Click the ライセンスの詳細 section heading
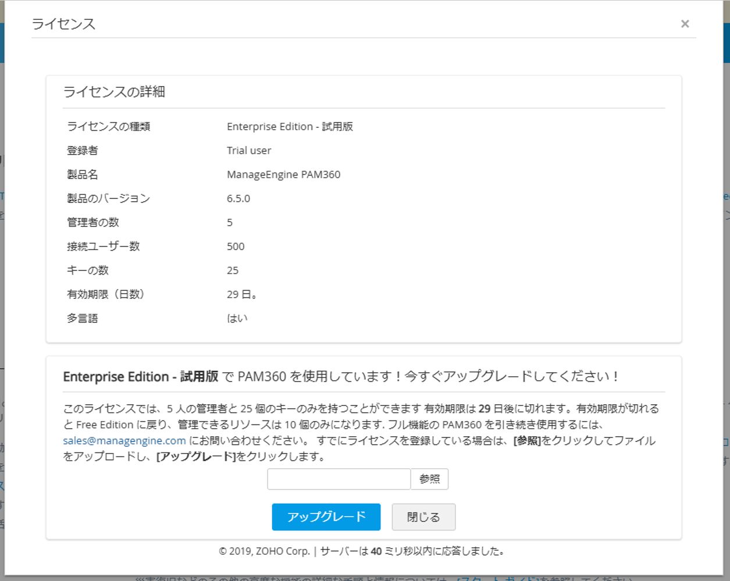Image resolution: width=730 pixels, height=581 pixels. 114,91
